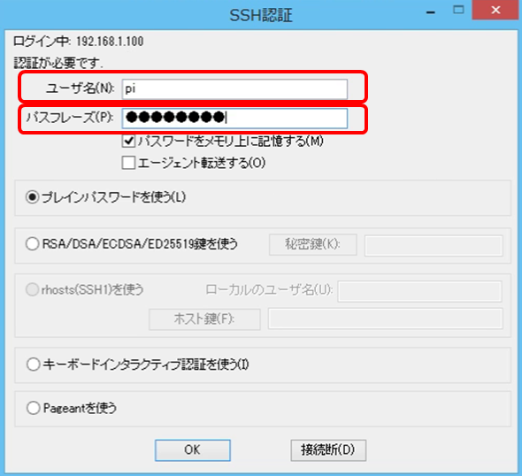Image resolution: width=522 pixels, height=476 pixels.
Task: Click the ローカルのユーザ名 input field
Action: 419,291
